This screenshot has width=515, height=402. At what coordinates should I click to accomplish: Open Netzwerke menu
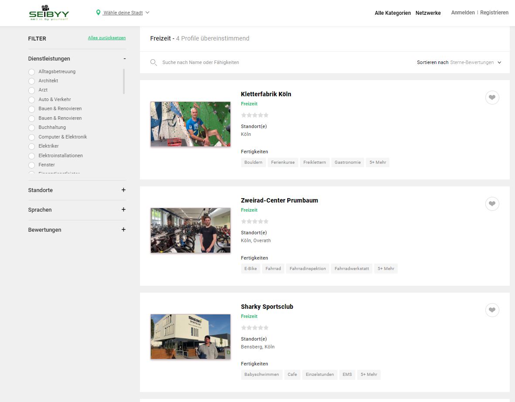click(428, 13)
